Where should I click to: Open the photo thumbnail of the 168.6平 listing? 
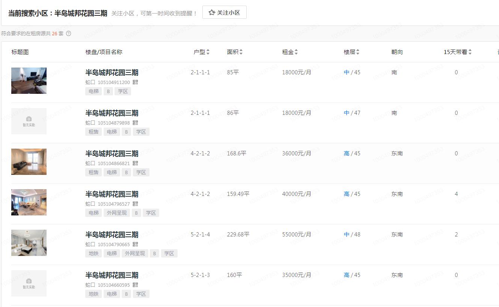pyautogui.click(x=29, y=162)
